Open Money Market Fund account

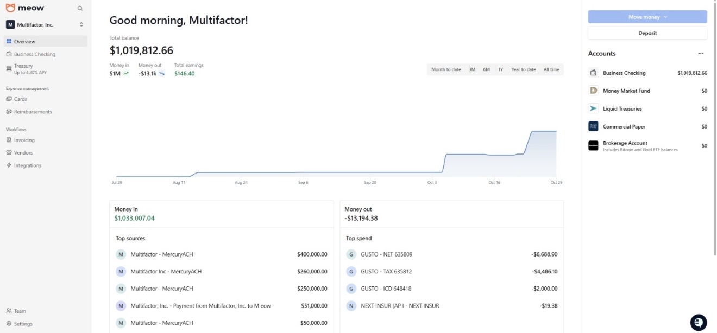coord(647,91)
